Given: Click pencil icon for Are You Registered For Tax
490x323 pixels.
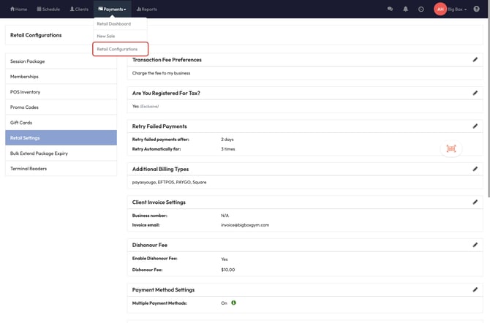Looking at the screenshot, I should click(x=475, y=94).
